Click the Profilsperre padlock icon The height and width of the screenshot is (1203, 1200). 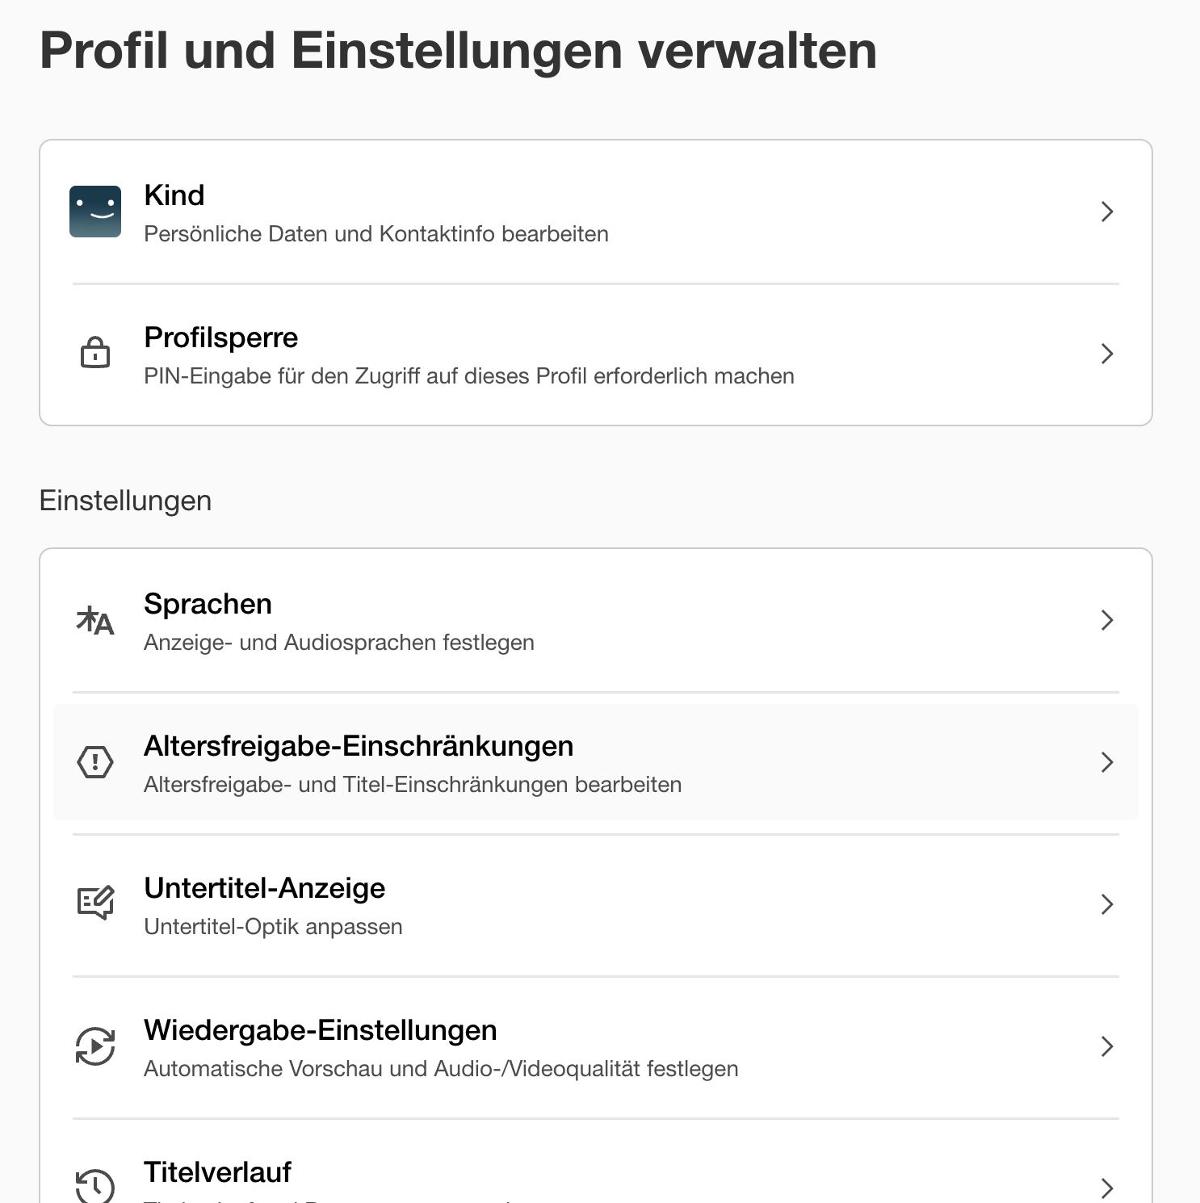point(95,353)
